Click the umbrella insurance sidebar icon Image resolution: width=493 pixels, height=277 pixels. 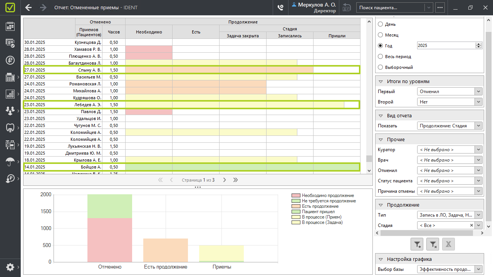[x=10, y=162]
